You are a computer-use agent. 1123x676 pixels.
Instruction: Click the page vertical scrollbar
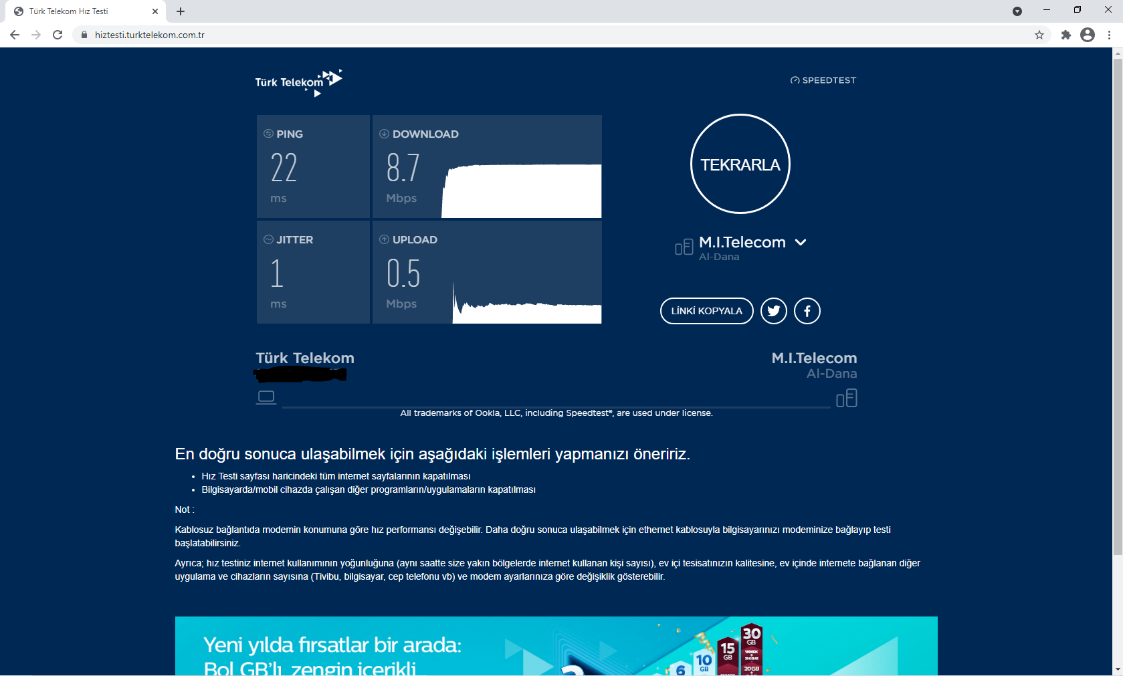pyautogui.click(x=1118, y=308)
